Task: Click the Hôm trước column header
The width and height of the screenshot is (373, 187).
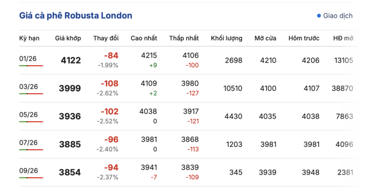Action: (304, 38)
